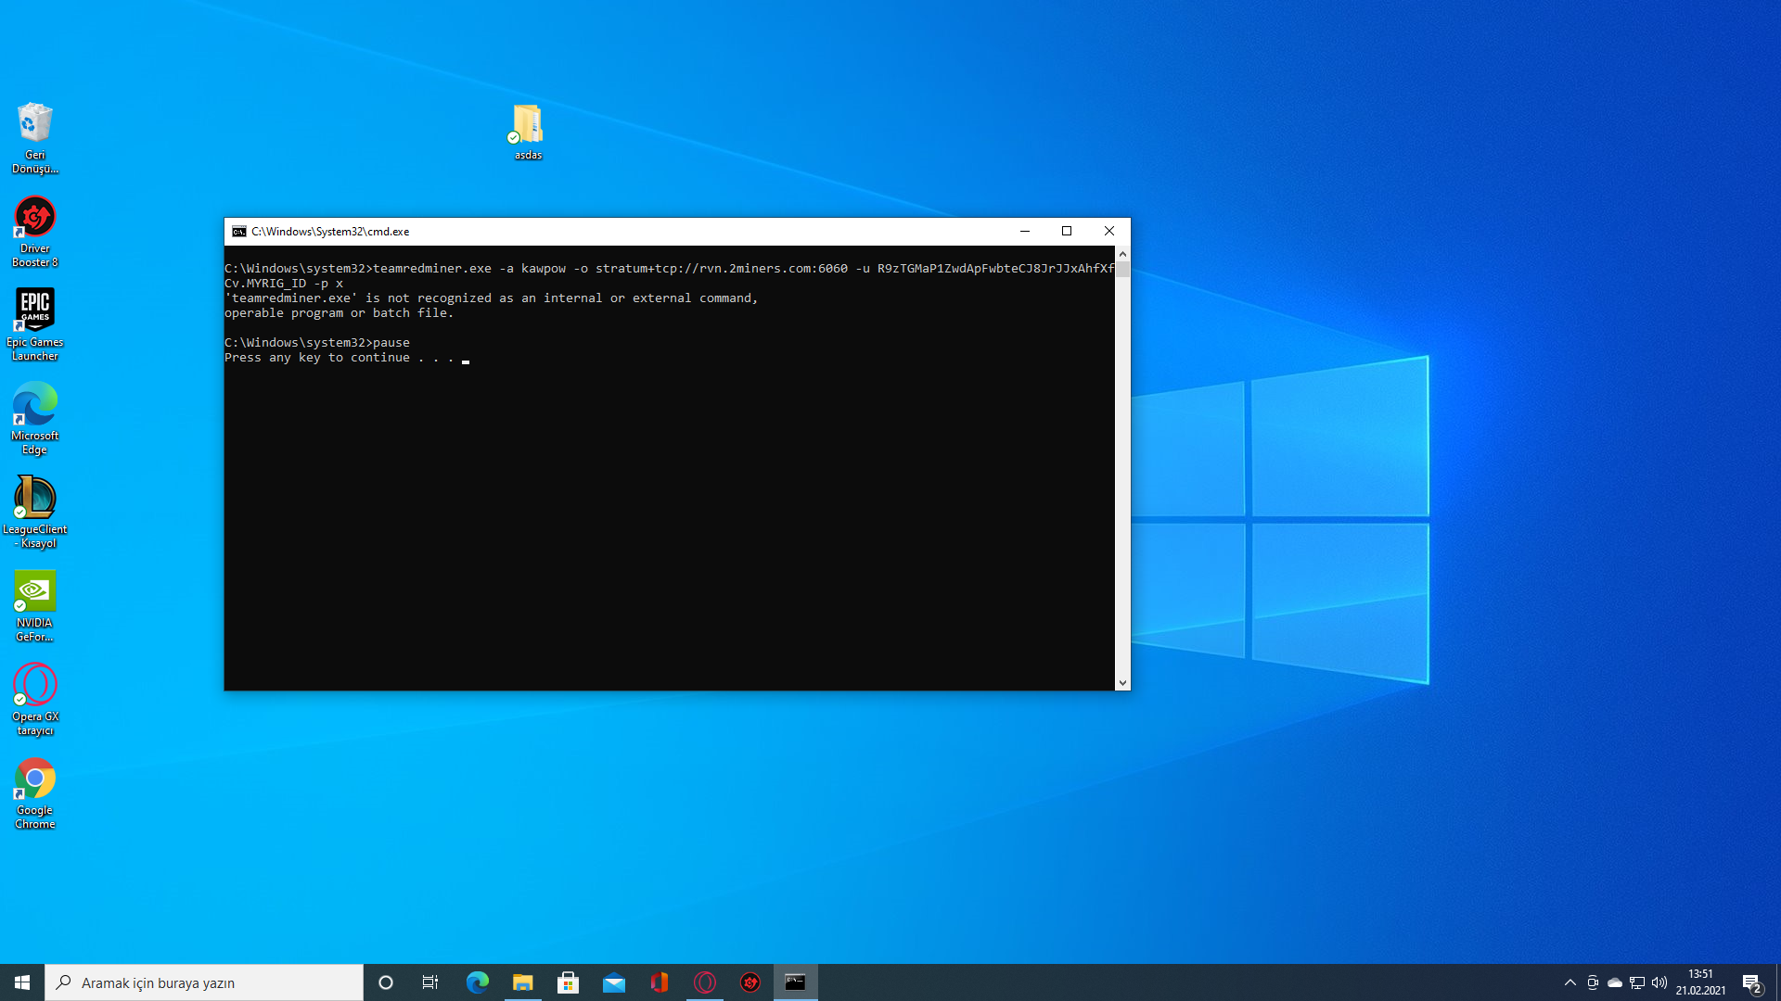Open the OneDrive cloud tray icon

[x=1615, y=982]
